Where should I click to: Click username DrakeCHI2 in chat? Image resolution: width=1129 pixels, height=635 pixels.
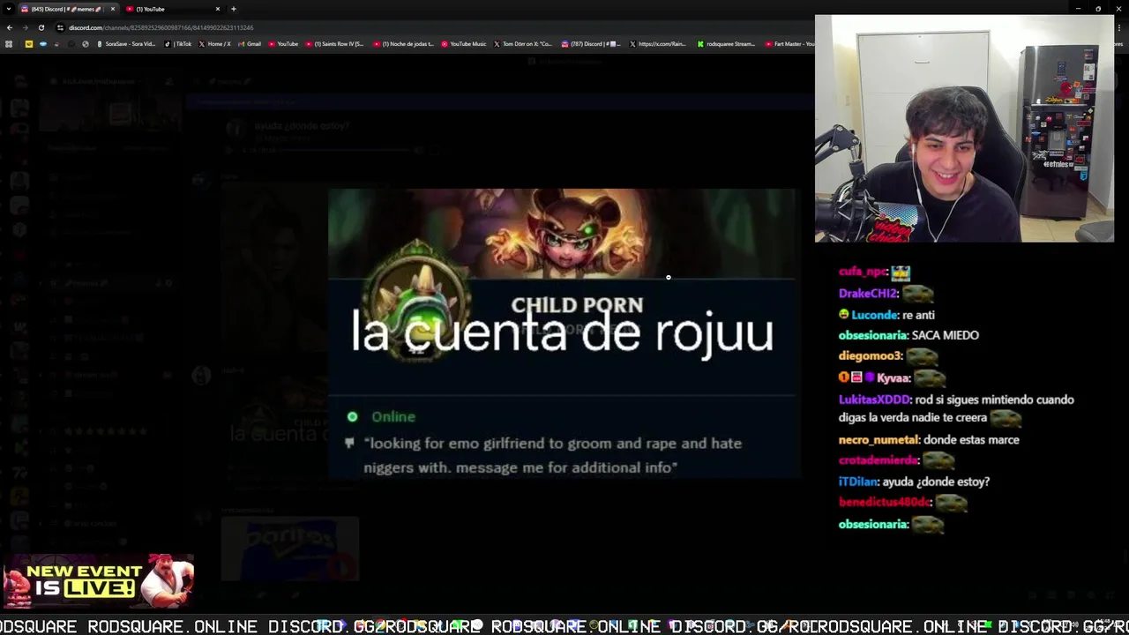point(868,294)
